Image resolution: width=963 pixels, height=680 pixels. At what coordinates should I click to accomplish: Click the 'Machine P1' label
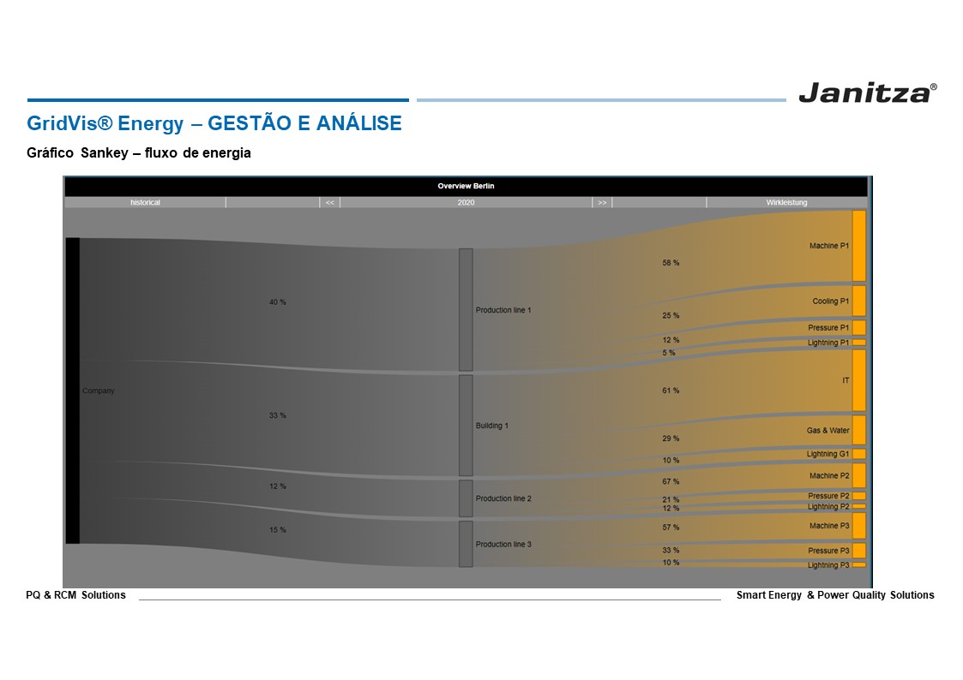coord(829,246)
